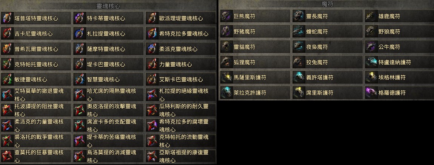Click the 野狼魔符 item

[x=399, y=32]
